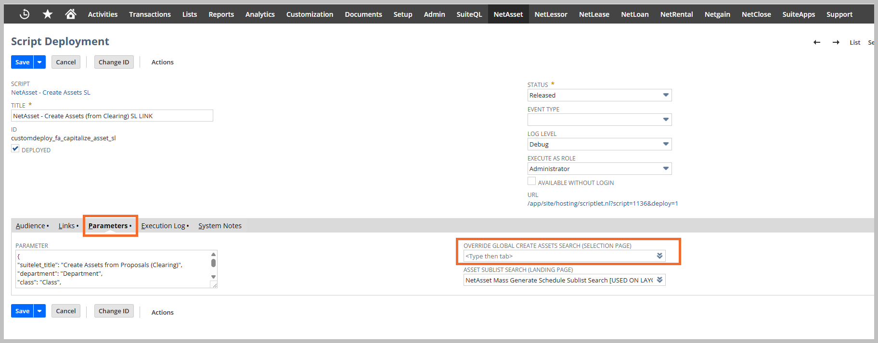Viewport: 878px width, 343px height.
Task: Go to next record with right arrow
Action: pos(836,42)
